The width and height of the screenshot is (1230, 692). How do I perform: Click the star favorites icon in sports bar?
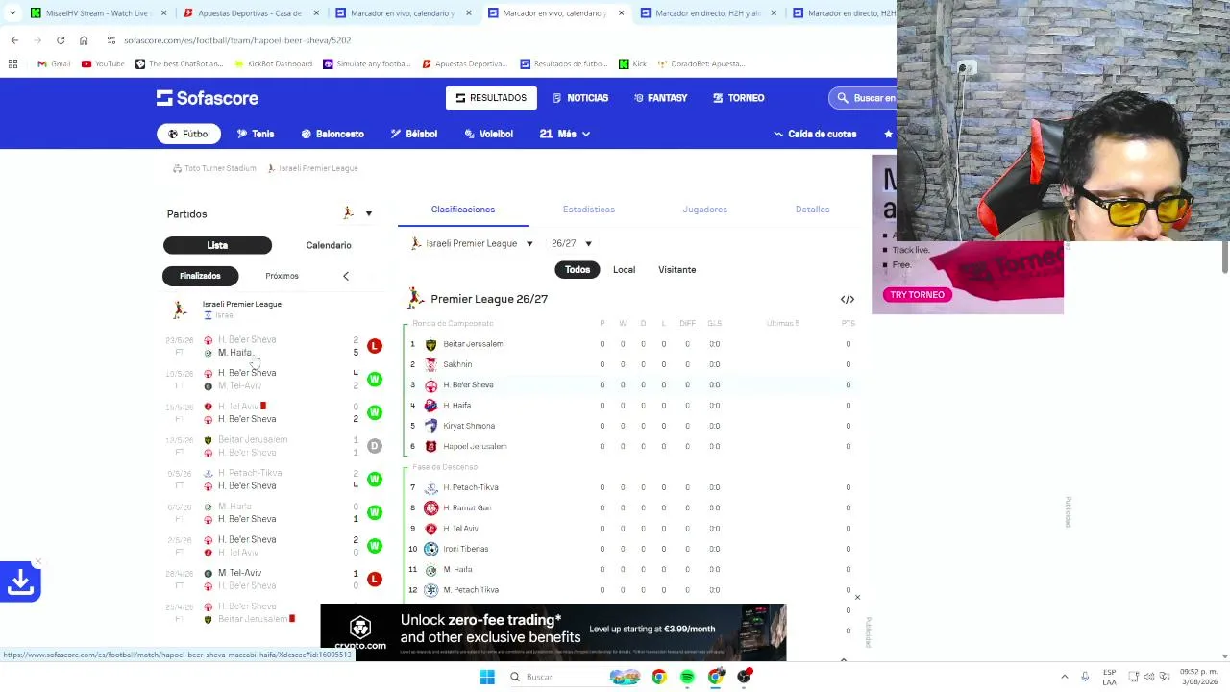[888, 134]
